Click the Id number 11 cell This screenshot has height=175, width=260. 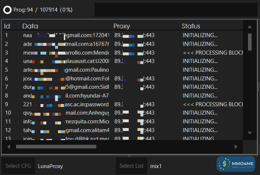[8, 122]
